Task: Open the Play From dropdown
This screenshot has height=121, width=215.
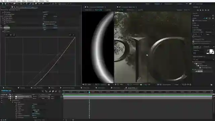Action: tap(203, 30)
